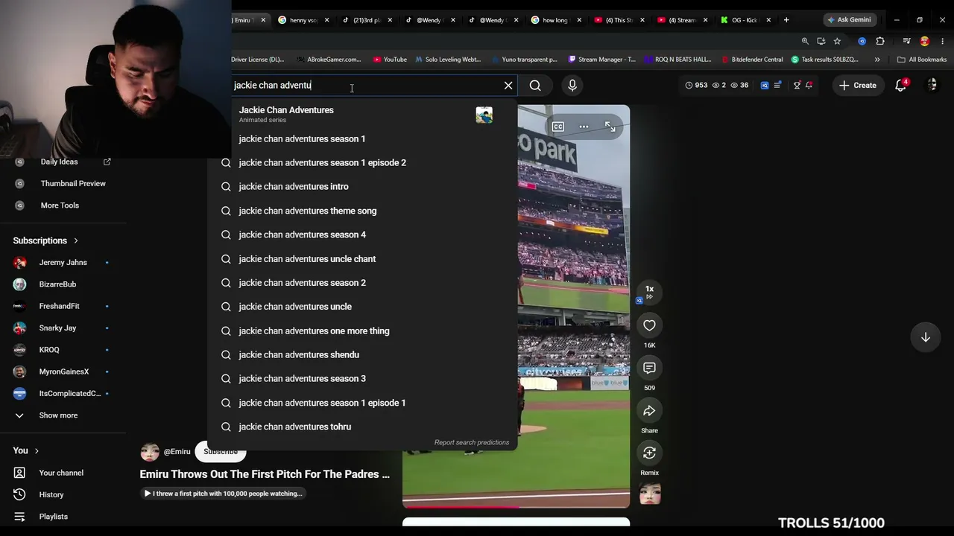Screen dimensions: 954x536
Task: Bookmark this page with the star icon
Action: [837, 41]
